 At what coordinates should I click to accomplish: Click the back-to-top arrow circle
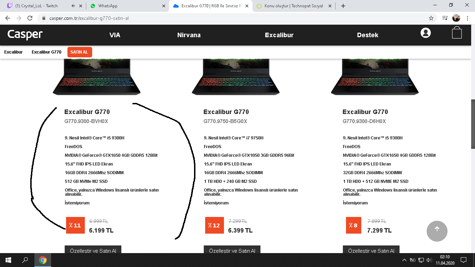[x=437, y=231]
